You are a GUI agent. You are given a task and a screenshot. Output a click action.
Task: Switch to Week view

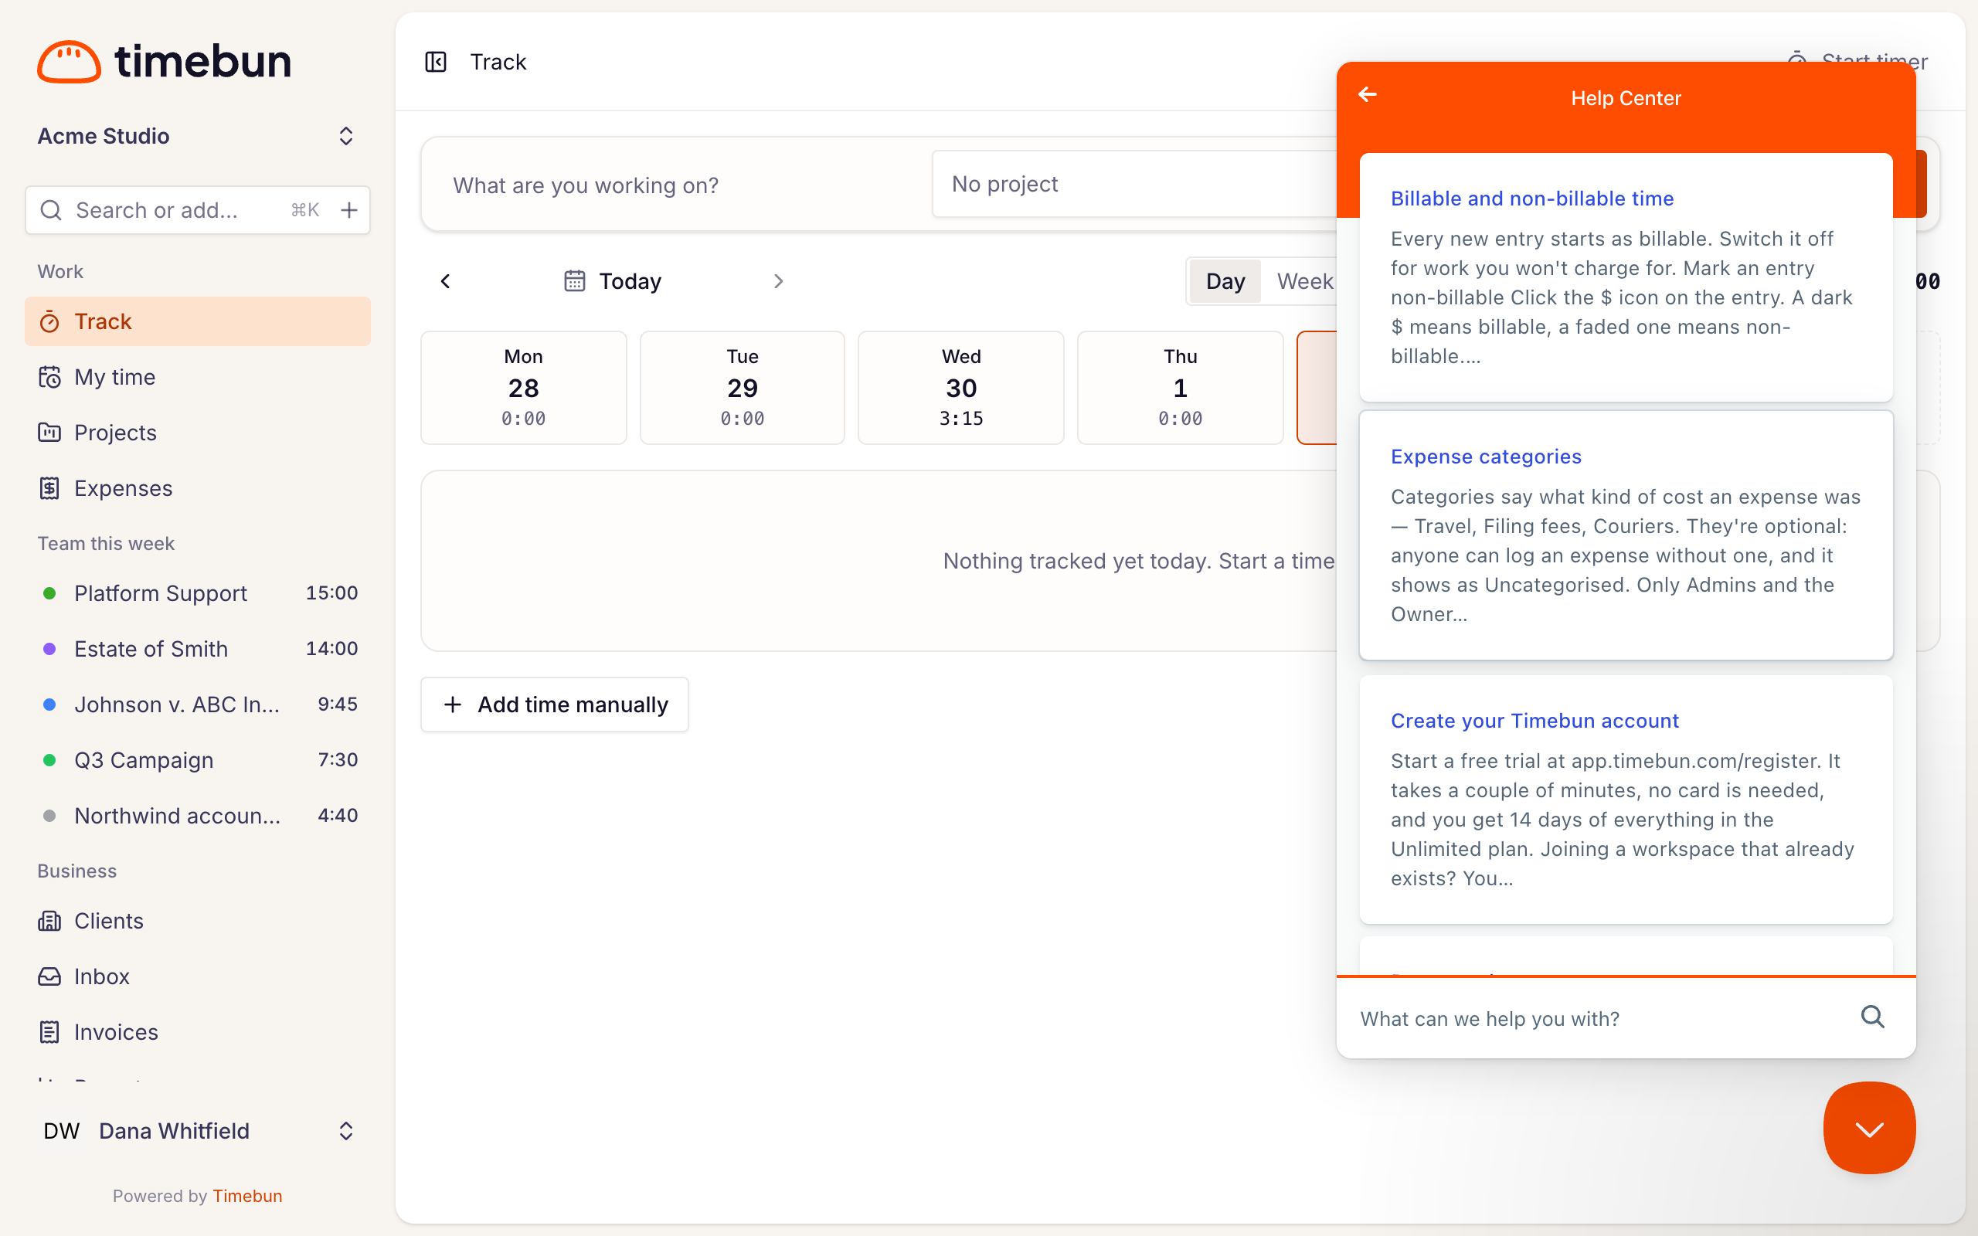(x=1304, y=281)
